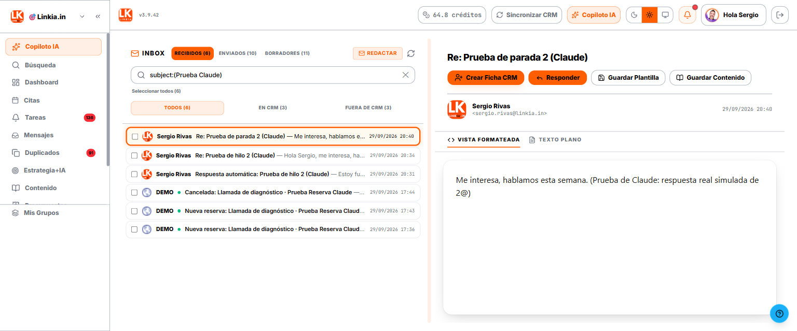The image size is (797, 331).
Task: Select the Fuera de CRM (3) filter
Action: coord(368,108)
